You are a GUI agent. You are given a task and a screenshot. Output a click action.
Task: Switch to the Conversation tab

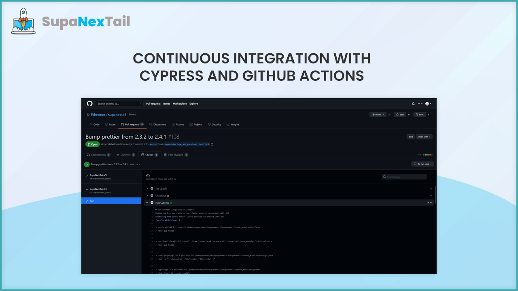98,155
